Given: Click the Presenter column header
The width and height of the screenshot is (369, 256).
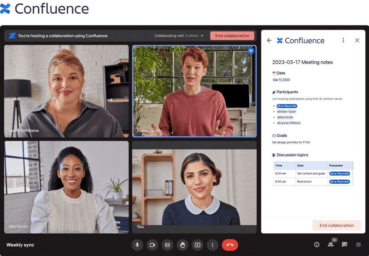Looking at the screenshot, I should [x=340, y=165].
